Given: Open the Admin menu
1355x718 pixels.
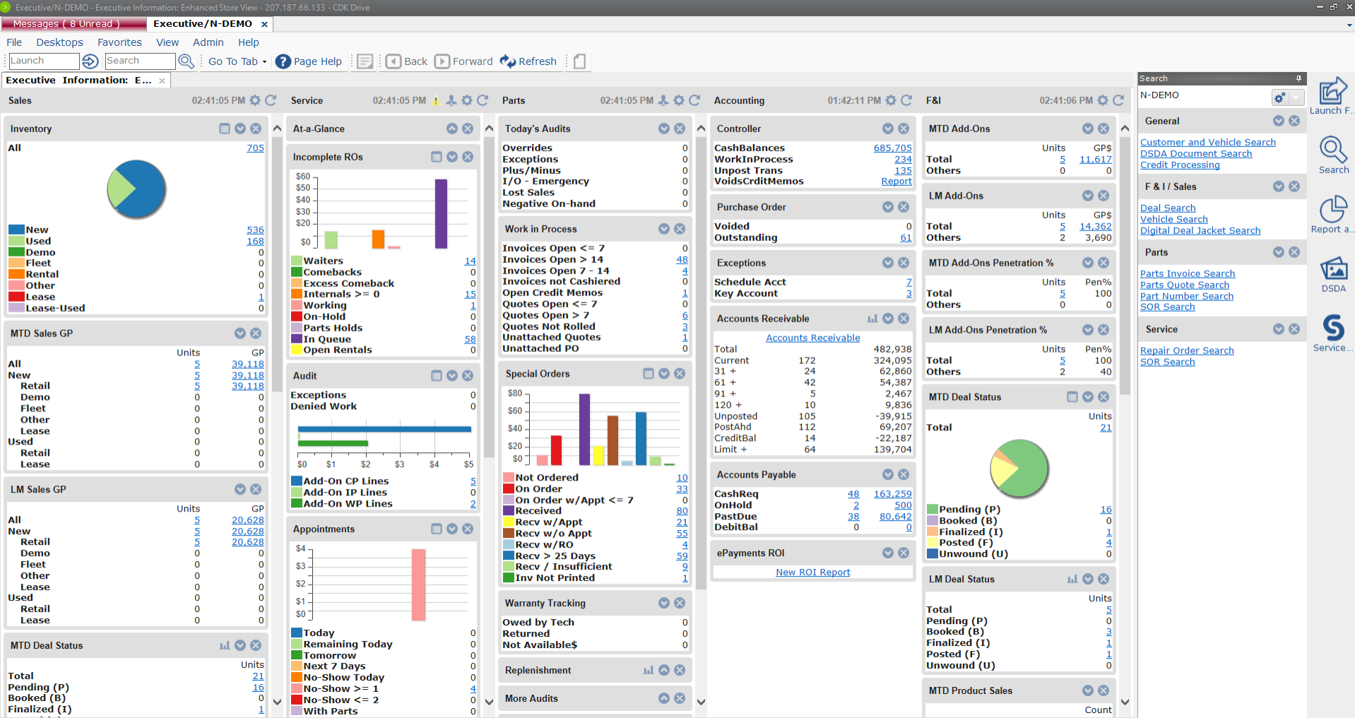Looking at the screenshot, I should [208, 42].
